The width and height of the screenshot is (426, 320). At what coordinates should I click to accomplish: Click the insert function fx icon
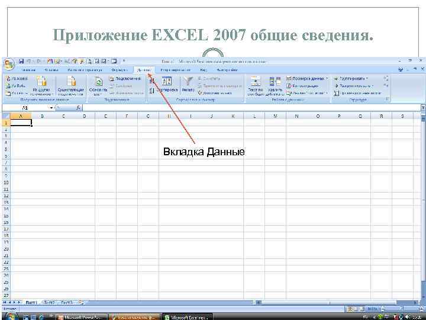point(78,108)
